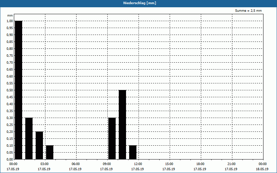
Task: Click the "18.05.19" date label
Action: point(262,169)
